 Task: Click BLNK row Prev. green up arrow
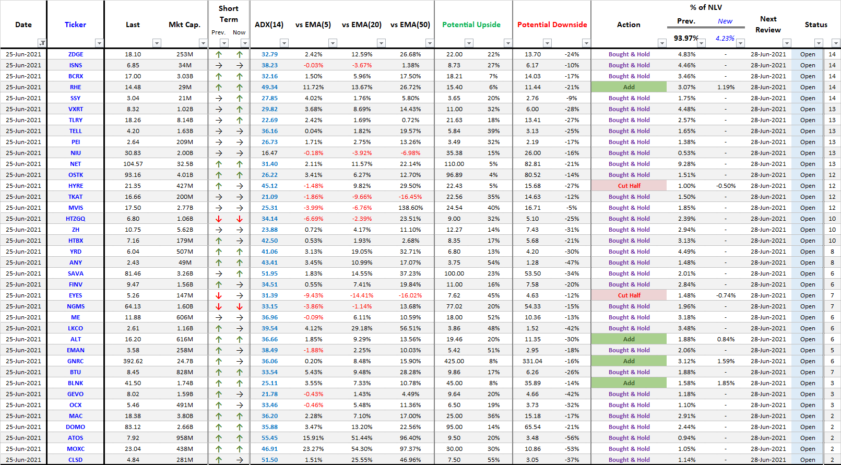click(219, 383)
